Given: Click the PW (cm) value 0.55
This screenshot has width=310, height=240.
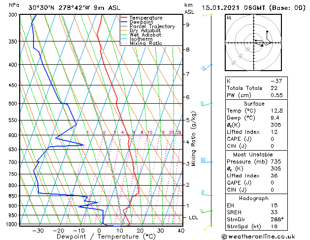Looking at the screenshot, I should (x=276, y=95).
